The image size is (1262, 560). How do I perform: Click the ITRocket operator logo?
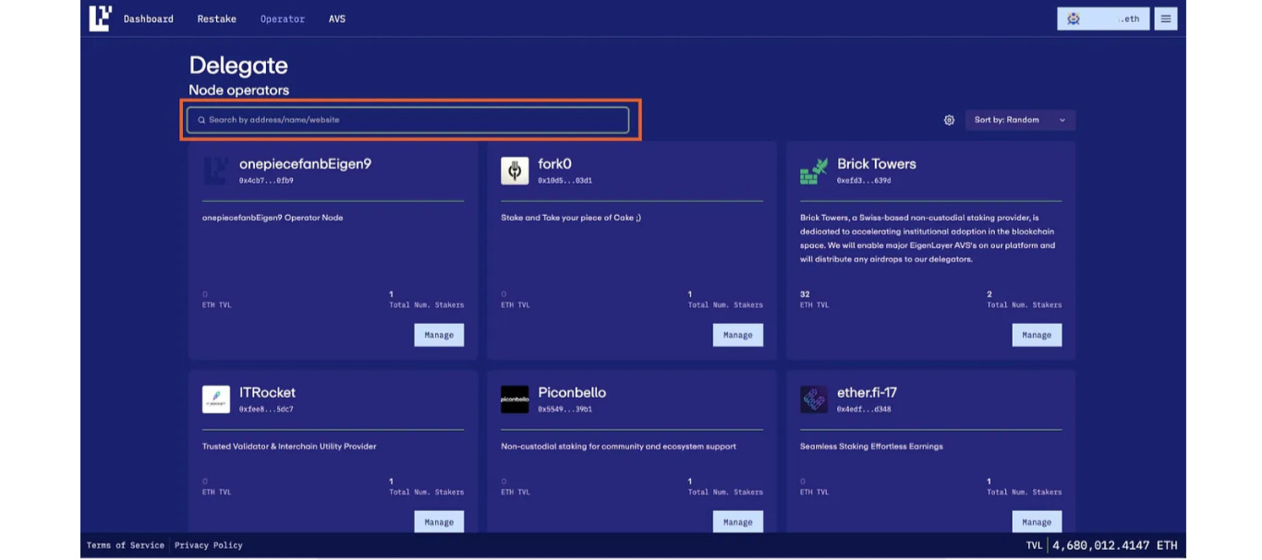(216, 399)
